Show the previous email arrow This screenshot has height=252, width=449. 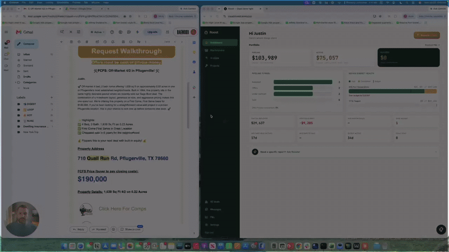(175, 42)
